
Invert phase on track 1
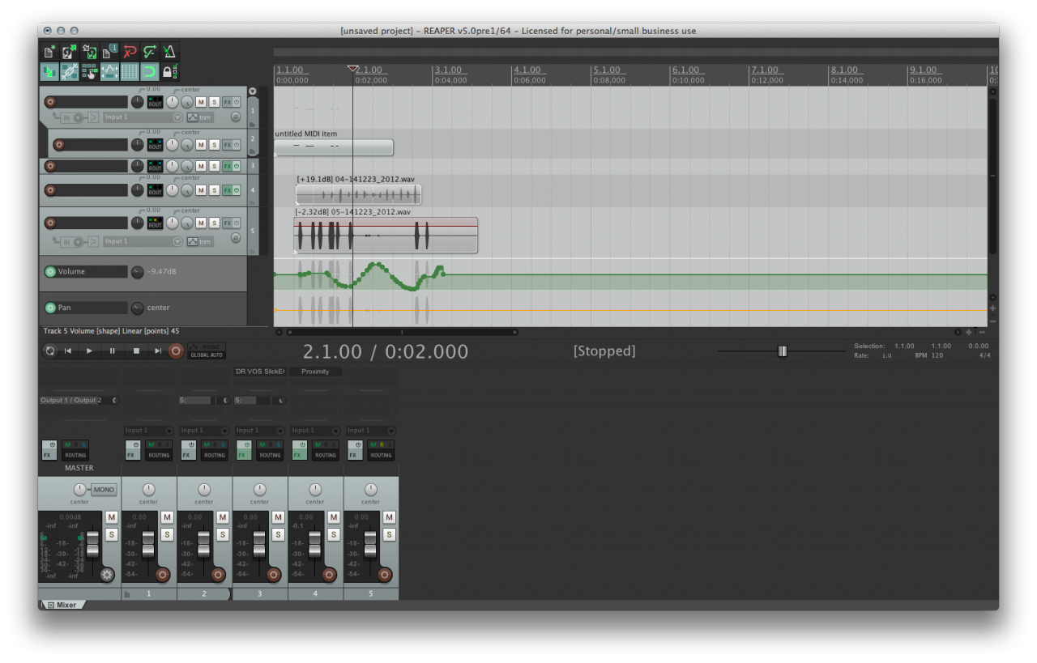pos(236,117)
